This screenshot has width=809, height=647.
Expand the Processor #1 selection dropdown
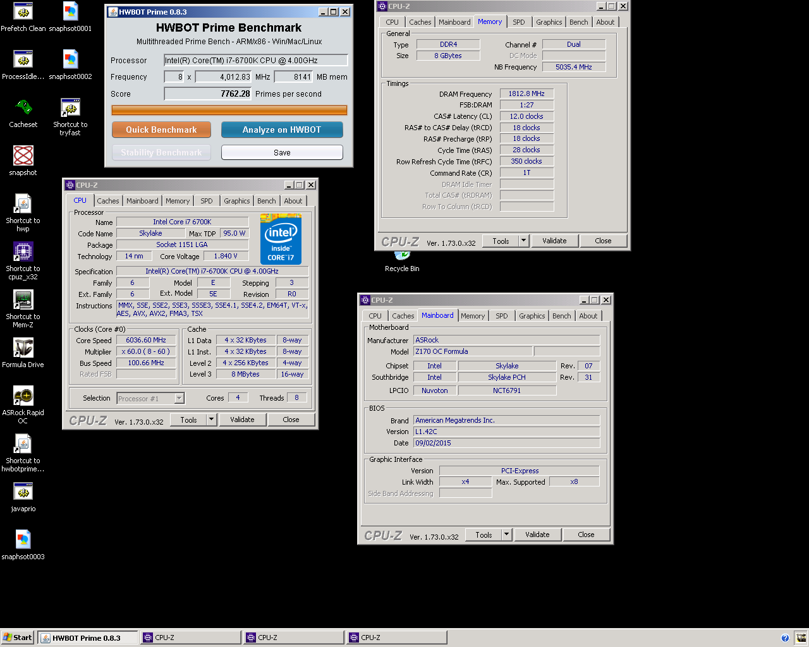tap(179, 398)
